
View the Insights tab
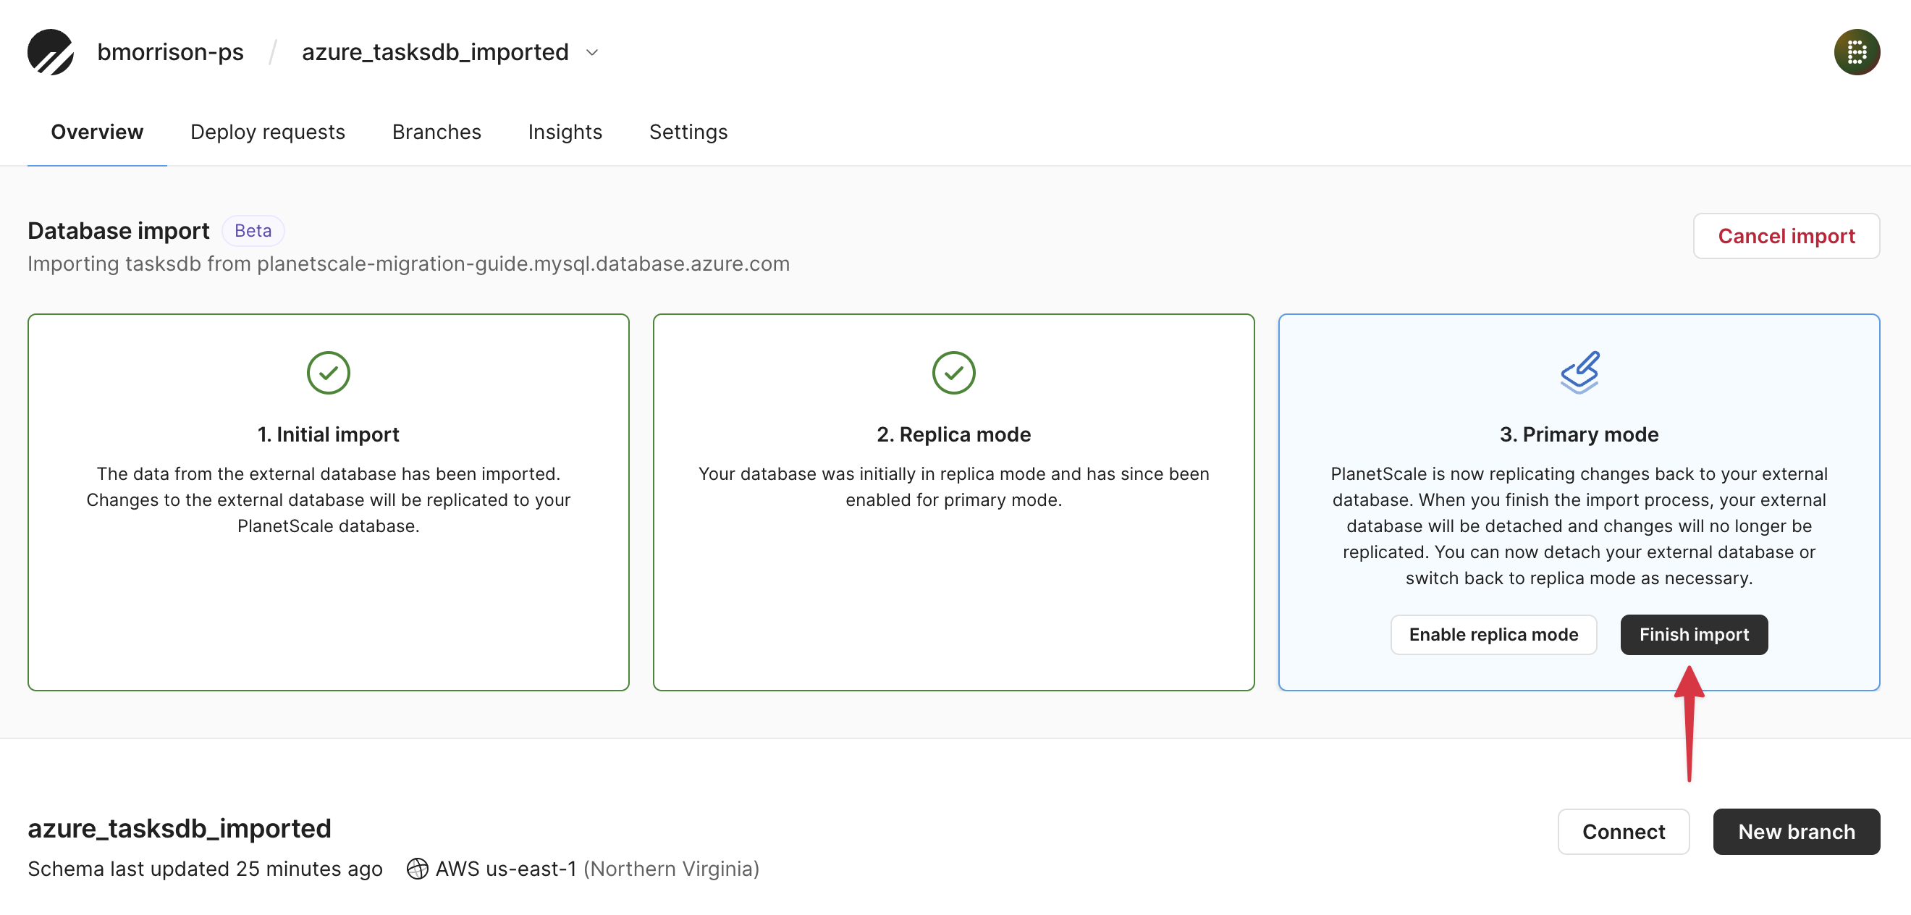(565, 132)
